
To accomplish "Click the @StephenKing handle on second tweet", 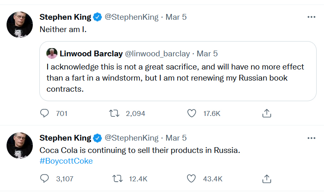I will 132,138.
